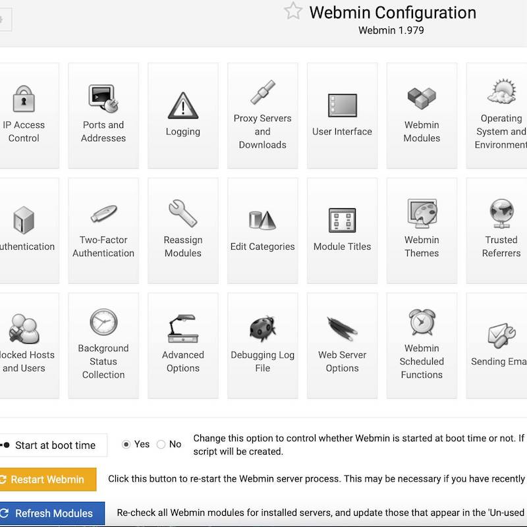Open Trusted Referrers globe icon
Screen dimensions: 527x527
pyautogui.click(x=501, y=213)
